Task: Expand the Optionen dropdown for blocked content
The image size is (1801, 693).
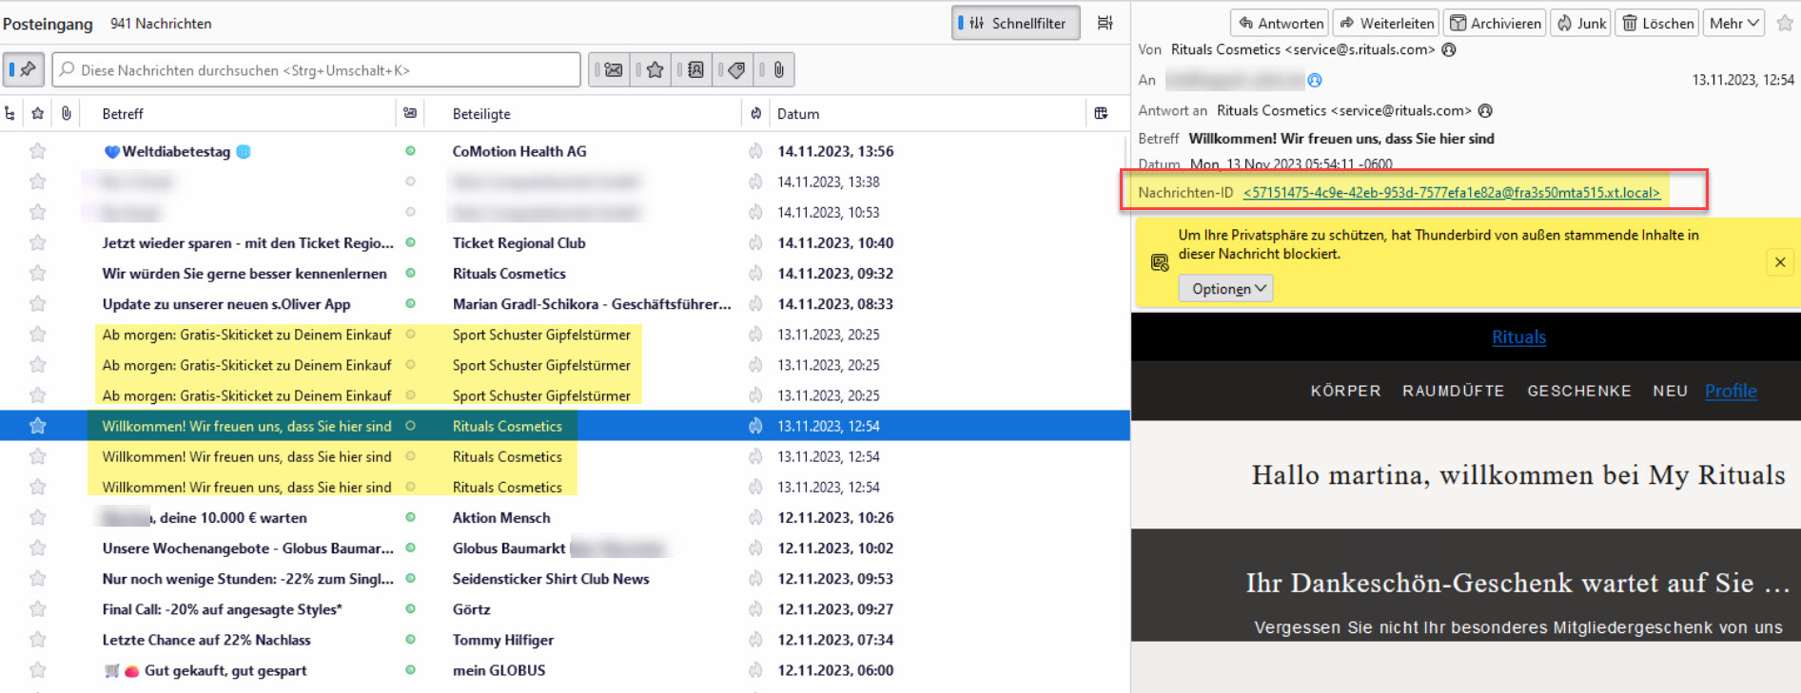Action: [x=1225, y=288]
